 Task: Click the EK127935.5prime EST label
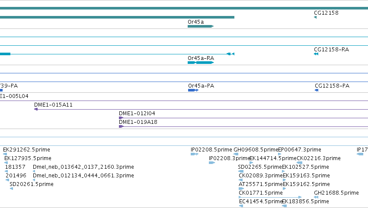(x=28, y=158)
